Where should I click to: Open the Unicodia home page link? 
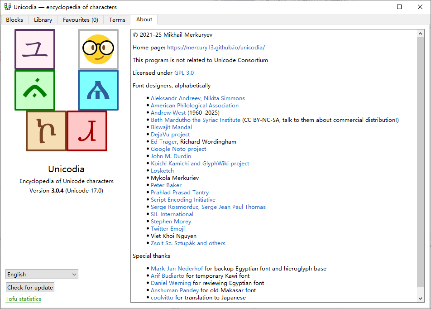pyautogui.click(x=215, y=48)
